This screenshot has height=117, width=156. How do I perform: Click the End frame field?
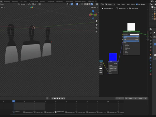tap(142, 98)
